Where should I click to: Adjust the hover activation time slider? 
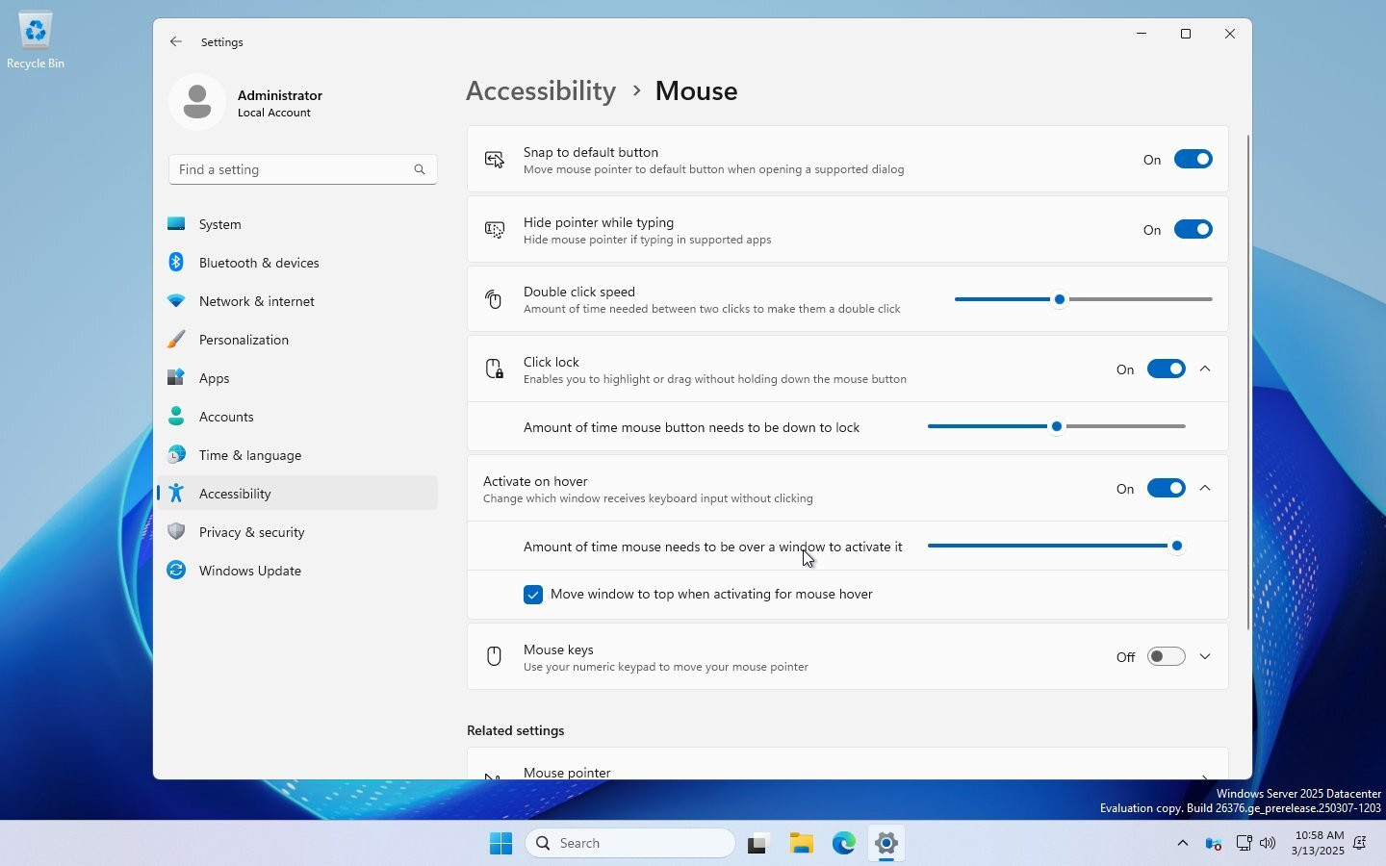point(1057,546)
